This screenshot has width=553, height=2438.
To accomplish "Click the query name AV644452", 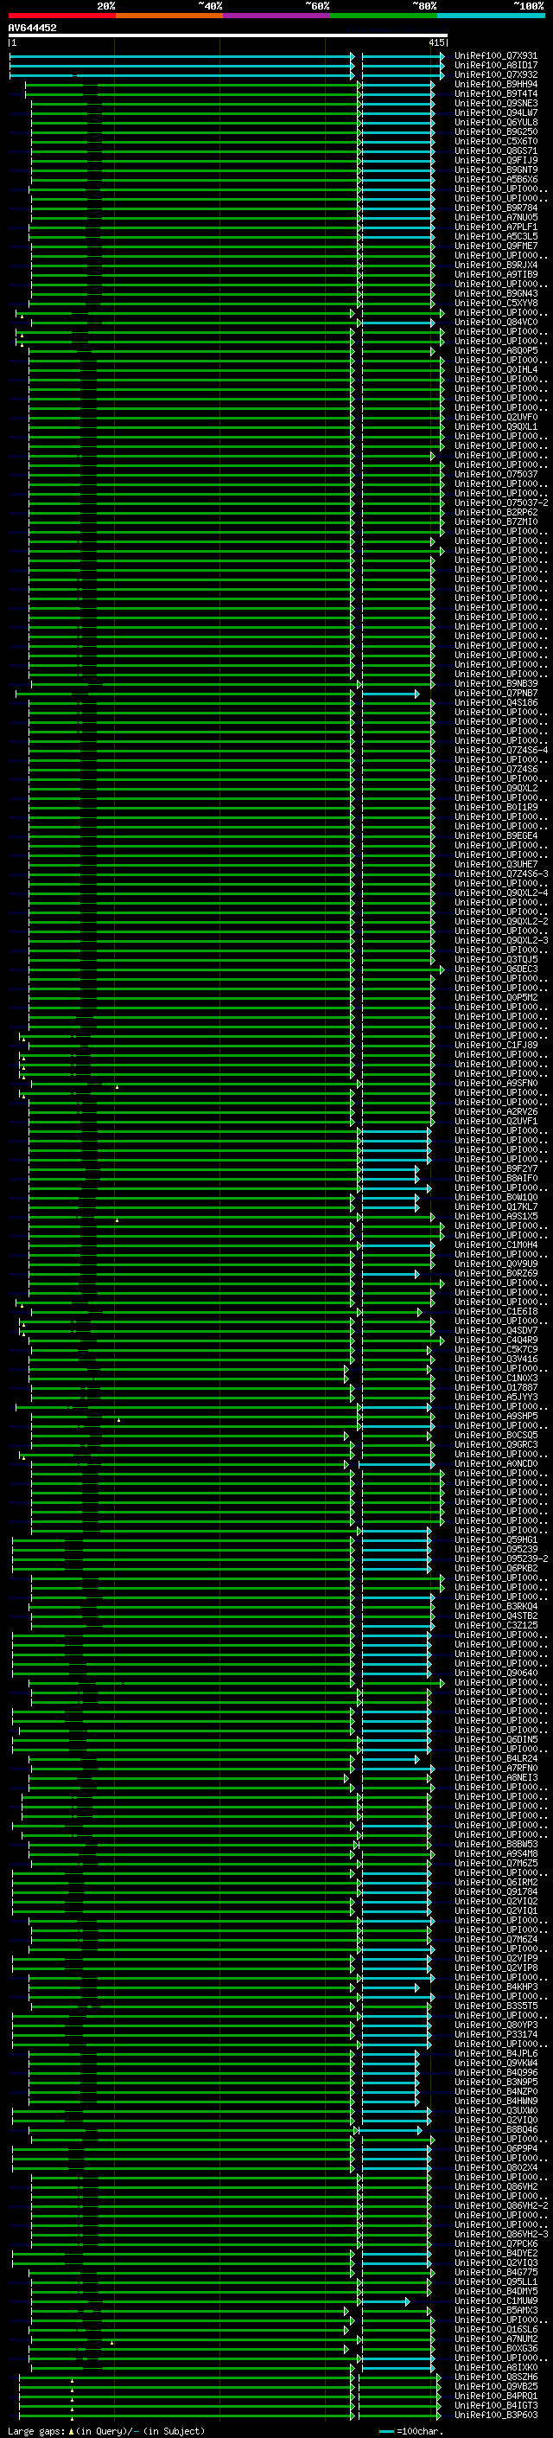I will pos(32,28).
